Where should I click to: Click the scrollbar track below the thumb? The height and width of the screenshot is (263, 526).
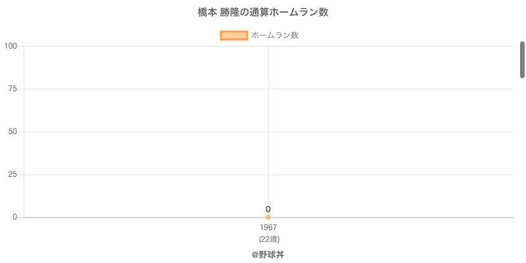(x=523, y=164)
